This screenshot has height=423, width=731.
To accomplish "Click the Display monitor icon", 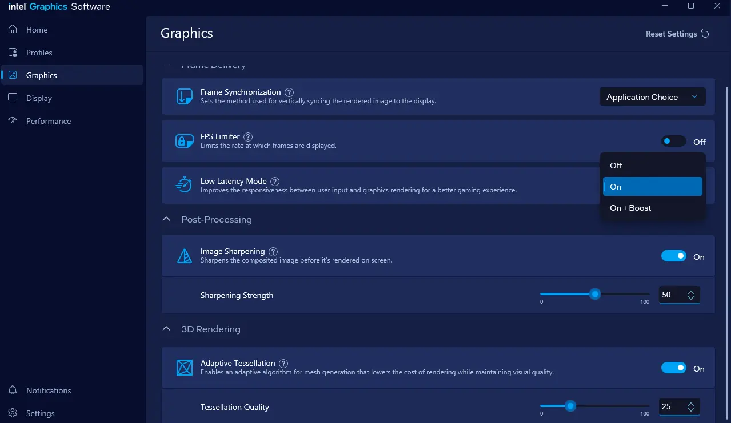I will [x=13, y=98].
